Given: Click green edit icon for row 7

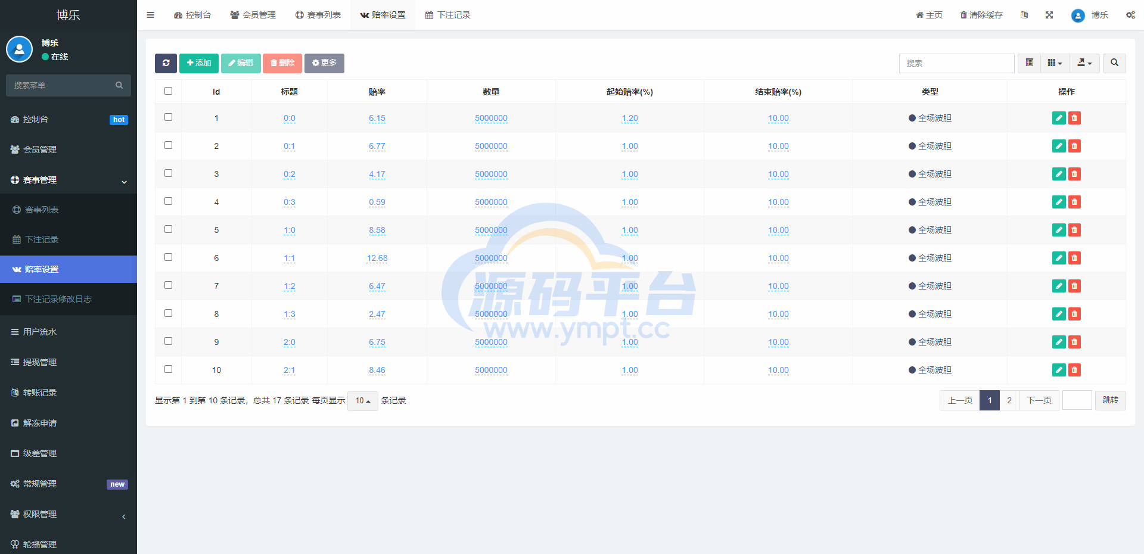Looking at the screenshot, I should coord(1059,286).
